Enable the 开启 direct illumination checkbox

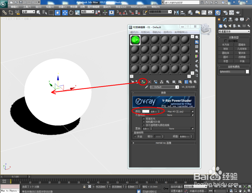pos(135,136)
